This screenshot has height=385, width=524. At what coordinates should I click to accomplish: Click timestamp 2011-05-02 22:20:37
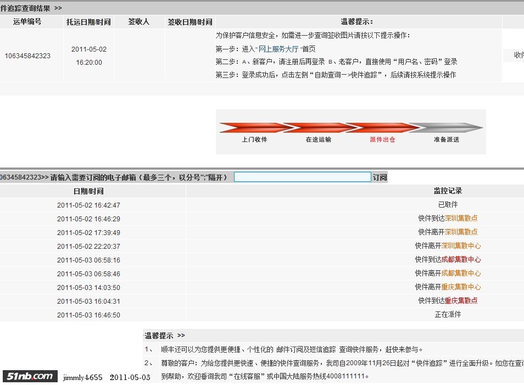(x=88, y=246)
